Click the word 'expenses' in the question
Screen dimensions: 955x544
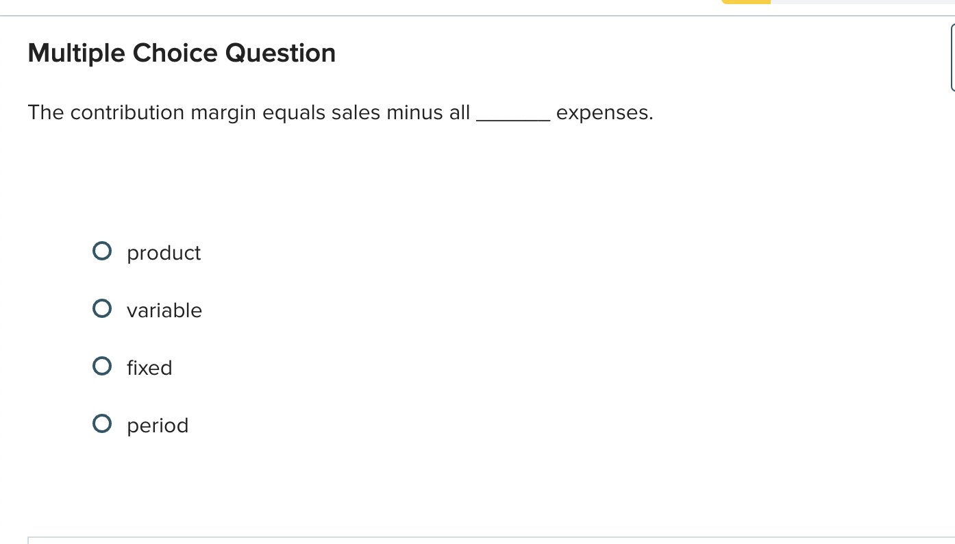pos(604,112)
